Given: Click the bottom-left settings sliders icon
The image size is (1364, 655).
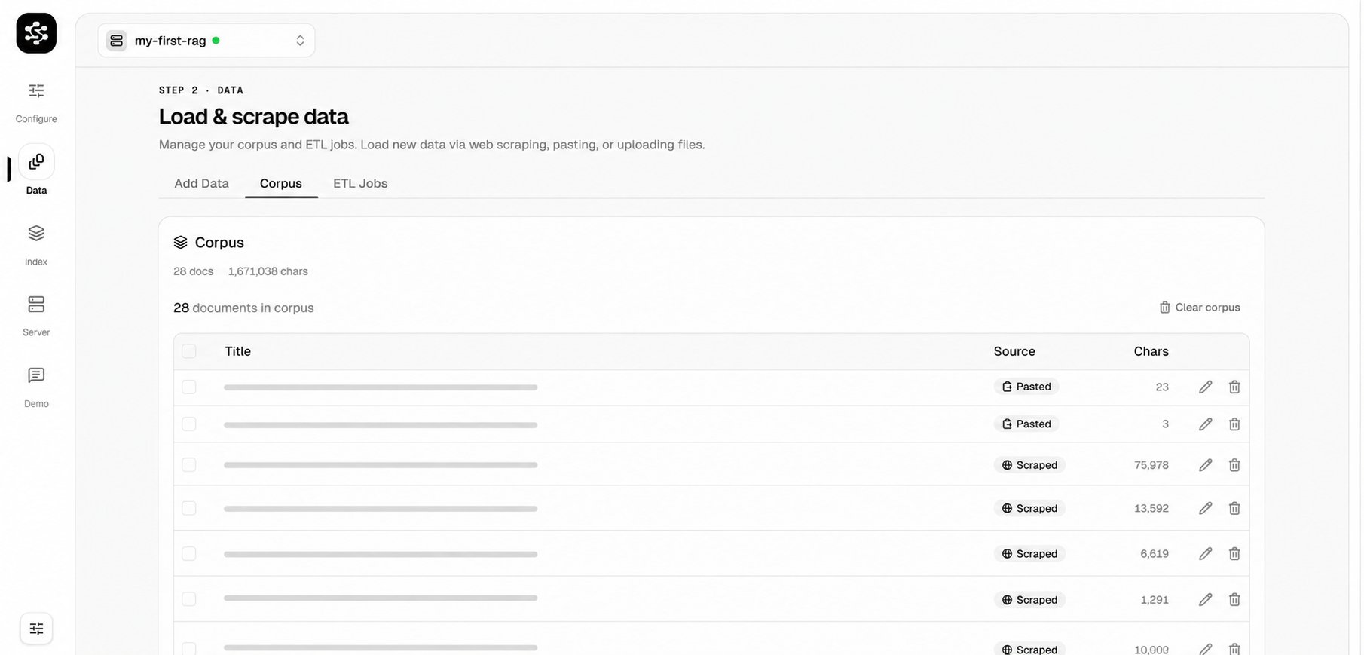Looking at the screenshot, I should [x=36, y=629].
